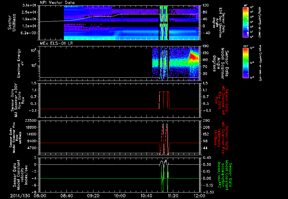Click the "Sector Unitless" axis label
The width and height of the screenshot is (288, 199).
12,22
